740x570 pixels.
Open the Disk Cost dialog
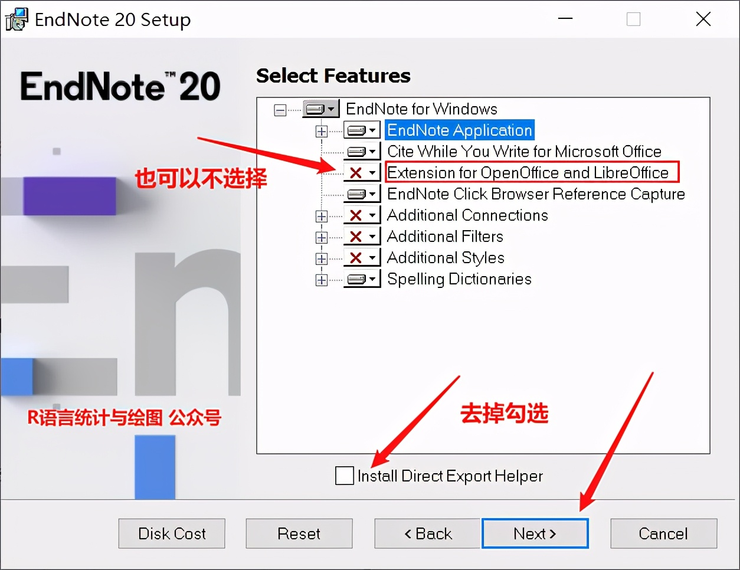(x=171, y=533)
